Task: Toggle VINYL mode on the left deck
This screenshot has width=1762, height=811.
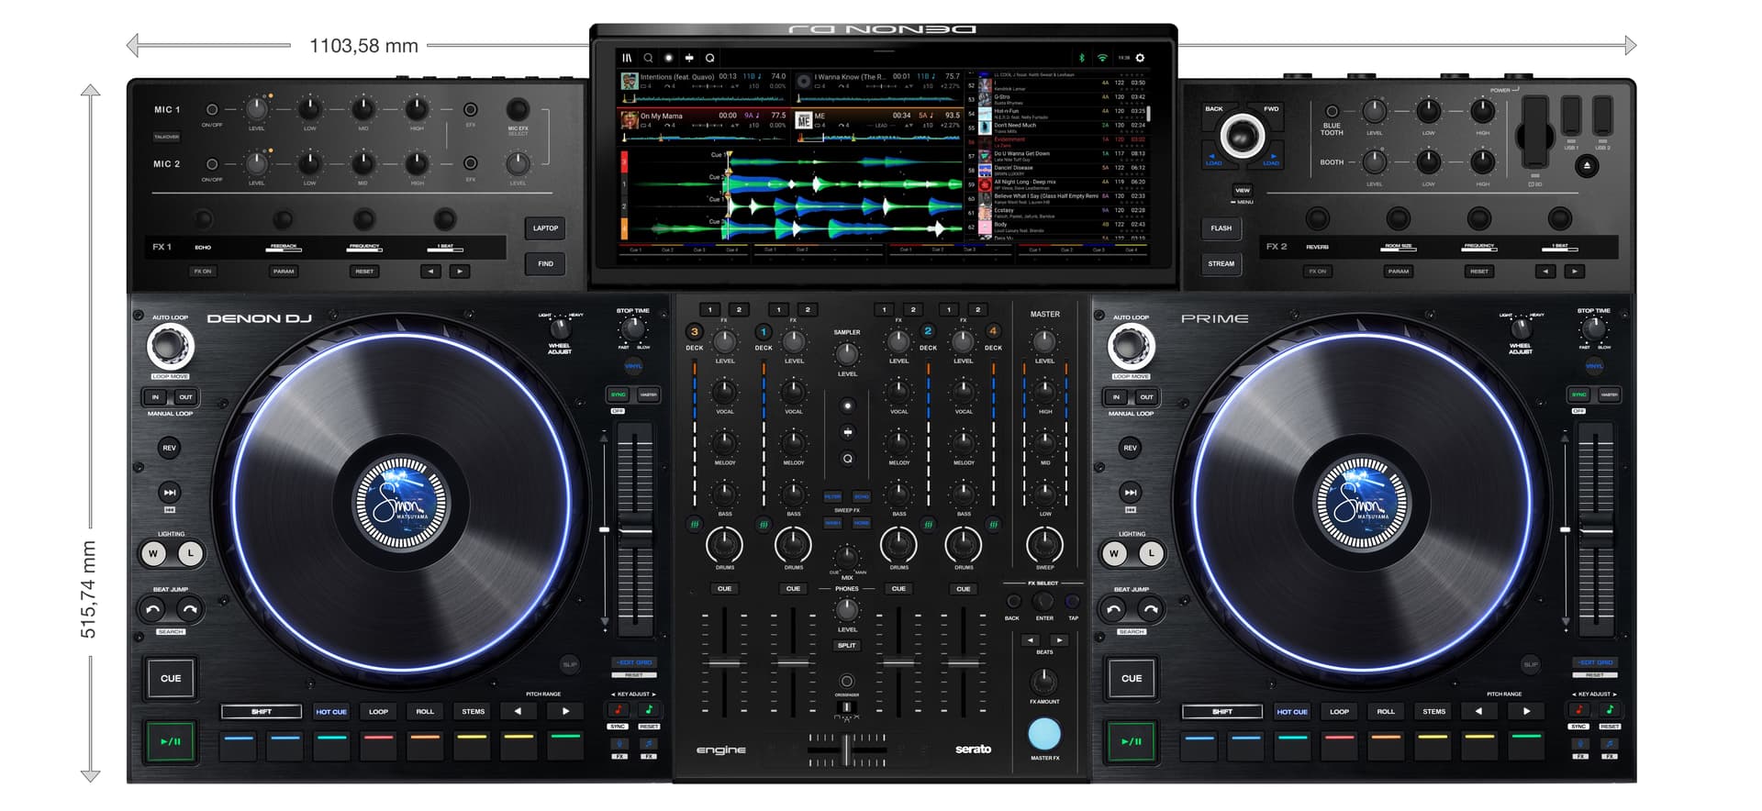Action: click(x=633, y=366)
